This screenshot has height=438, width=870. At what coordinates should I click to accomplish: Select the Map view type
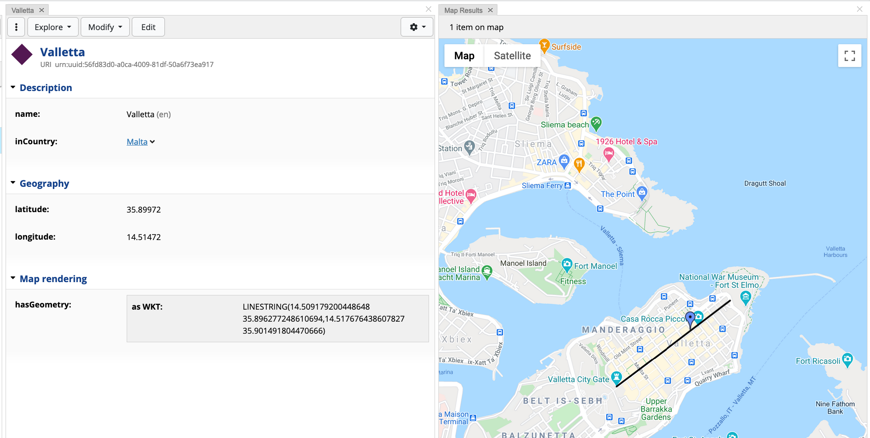[x=464, y=56]
